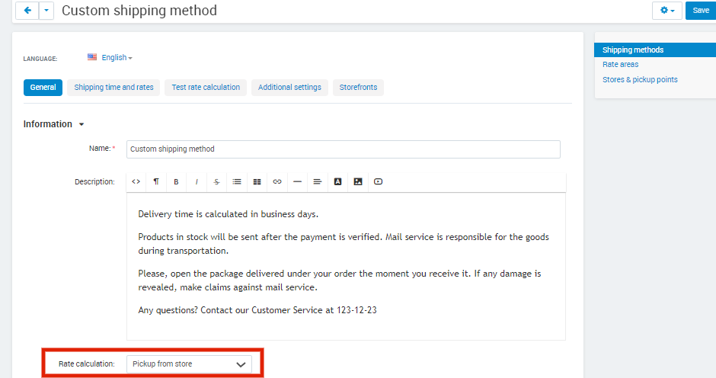Screen dimensions: 716x378
Task: Open text alignment options in editor
Action: pyautogui.click(x=318, y=182)
